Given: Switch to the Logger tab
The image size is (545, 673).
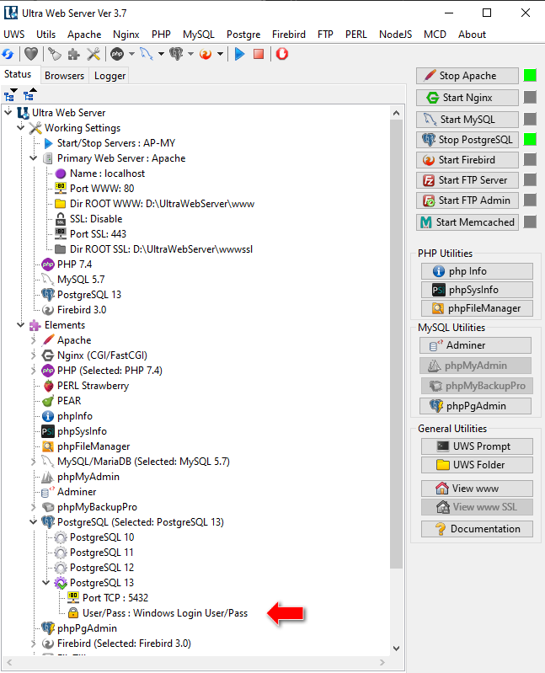Looking at the screenshot, I should (110, 76).
